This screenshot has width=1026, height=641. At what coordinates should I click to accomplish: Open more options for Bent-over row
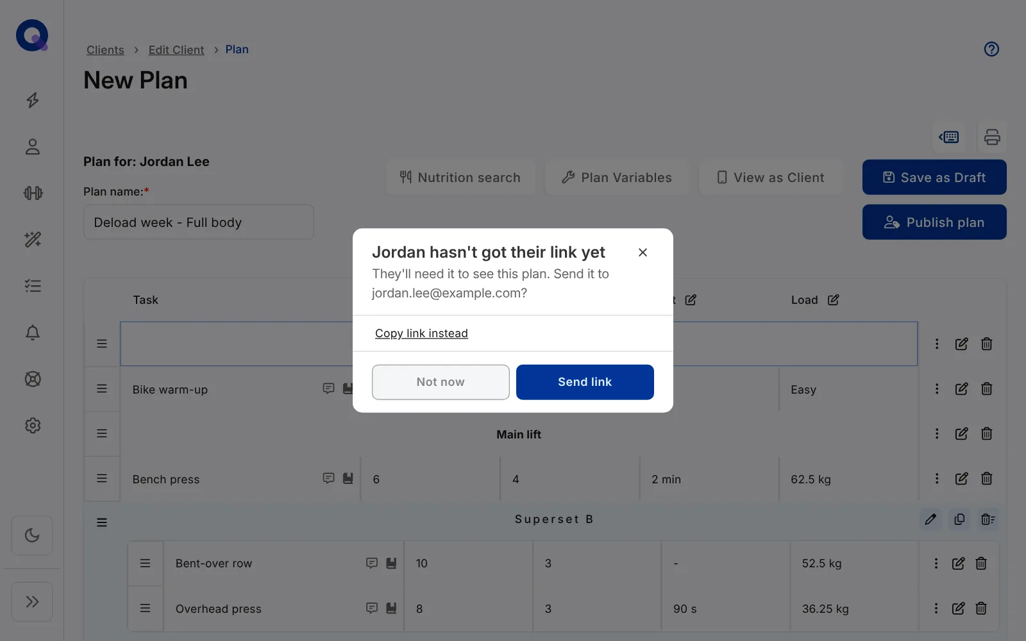pyautogui.click(x=936, y=563)
